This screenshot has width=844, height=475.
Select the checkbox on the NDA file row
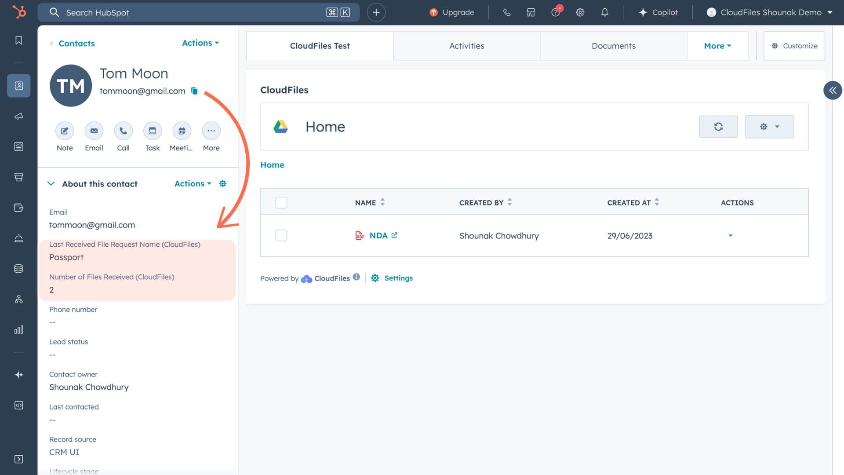pyautogui.click(x=281, y=235)
